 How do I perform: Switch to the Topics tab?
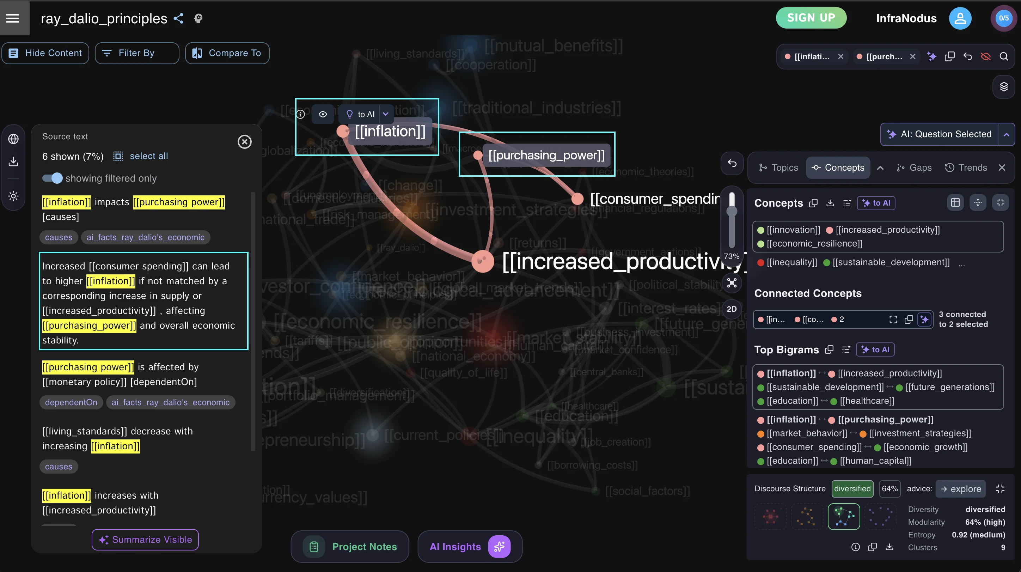778,168
